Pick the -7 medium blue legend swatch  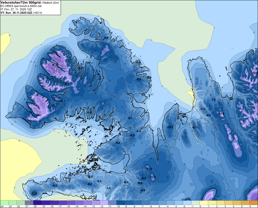(146, 203)
